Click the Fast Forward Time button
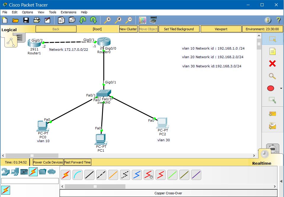Screen dimensions: 284x197 tap(77, 162)
